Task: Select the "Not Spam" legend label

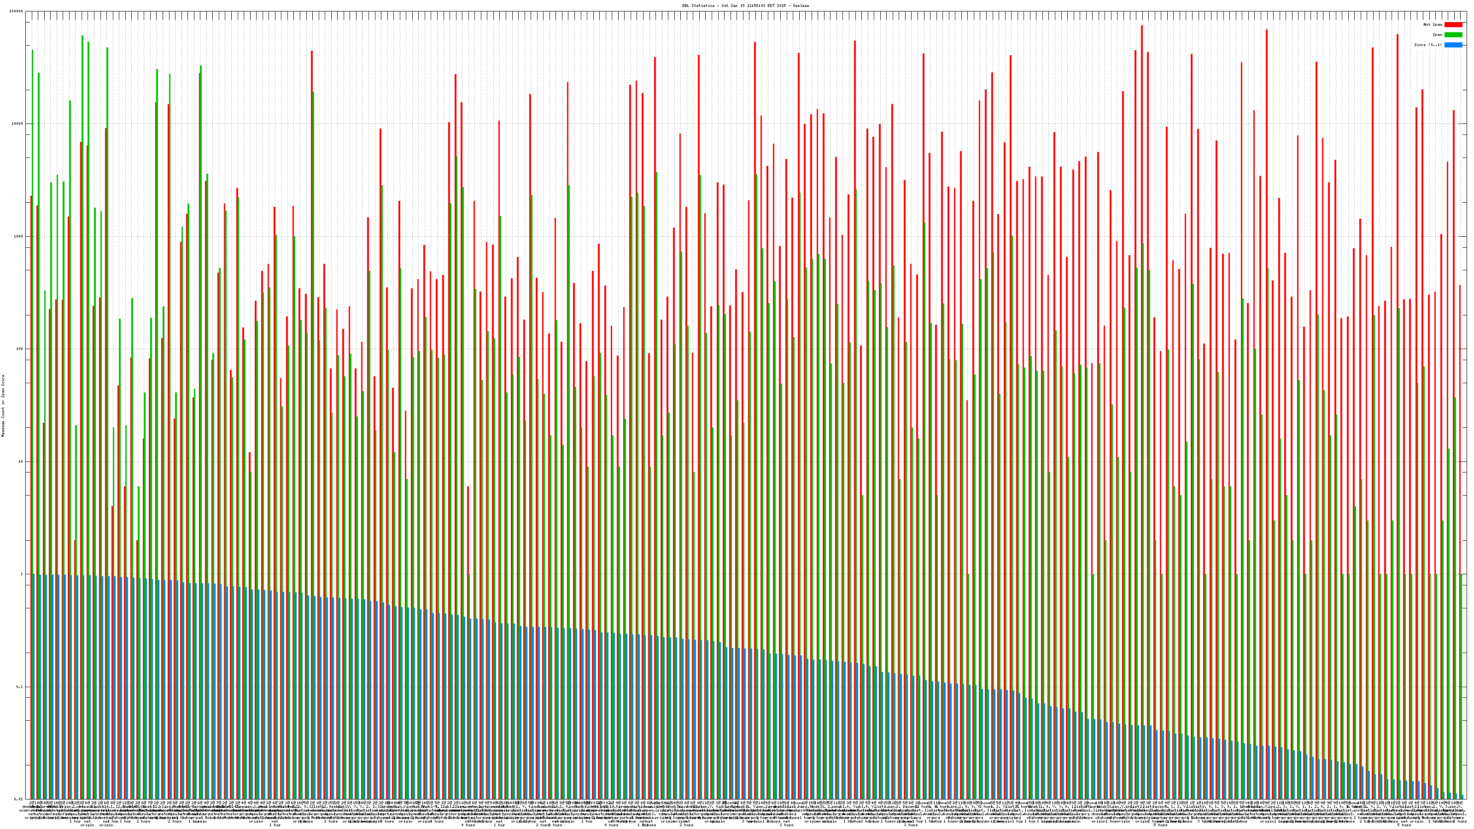Action: [1433, 24]
